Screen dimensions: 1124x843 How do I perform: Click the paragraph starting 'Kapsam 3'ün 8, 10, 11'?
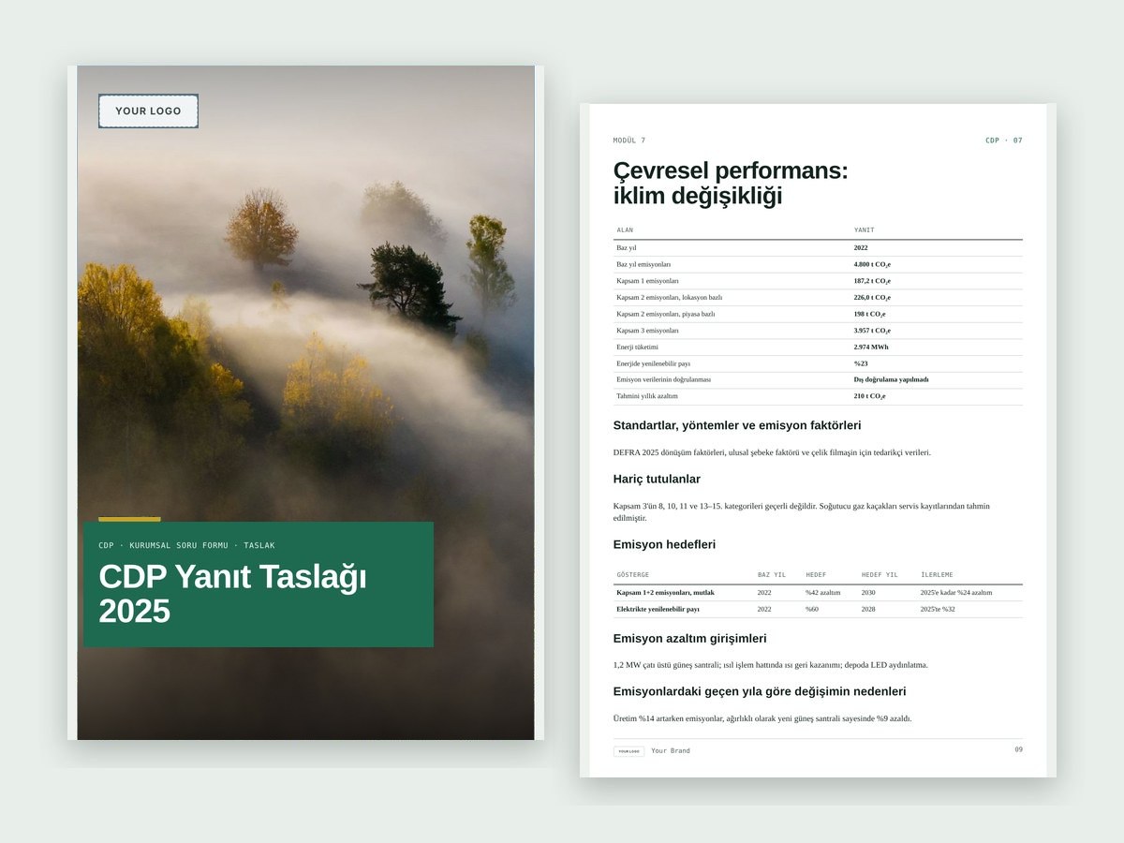point(802,511)
